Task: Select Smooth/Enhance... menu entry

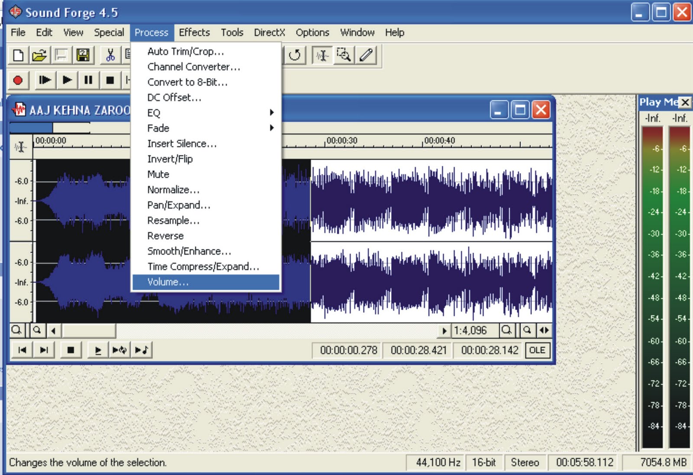Action: 206,251
